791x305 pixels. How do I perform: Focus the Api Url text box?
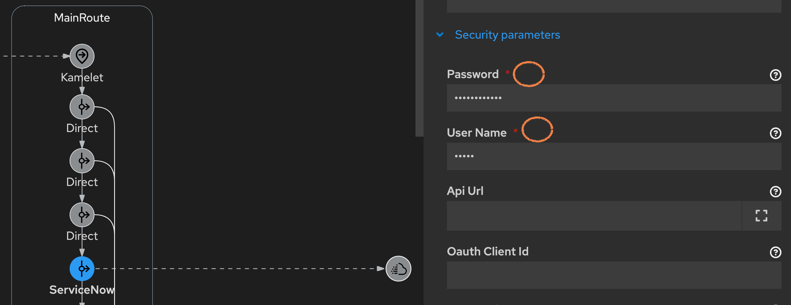(x=594, y=216)
